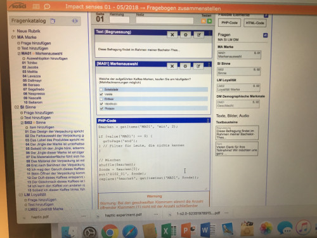Collapse the SI02 Sinne tree node
This screenshot has width=317, height=238.
22,122
